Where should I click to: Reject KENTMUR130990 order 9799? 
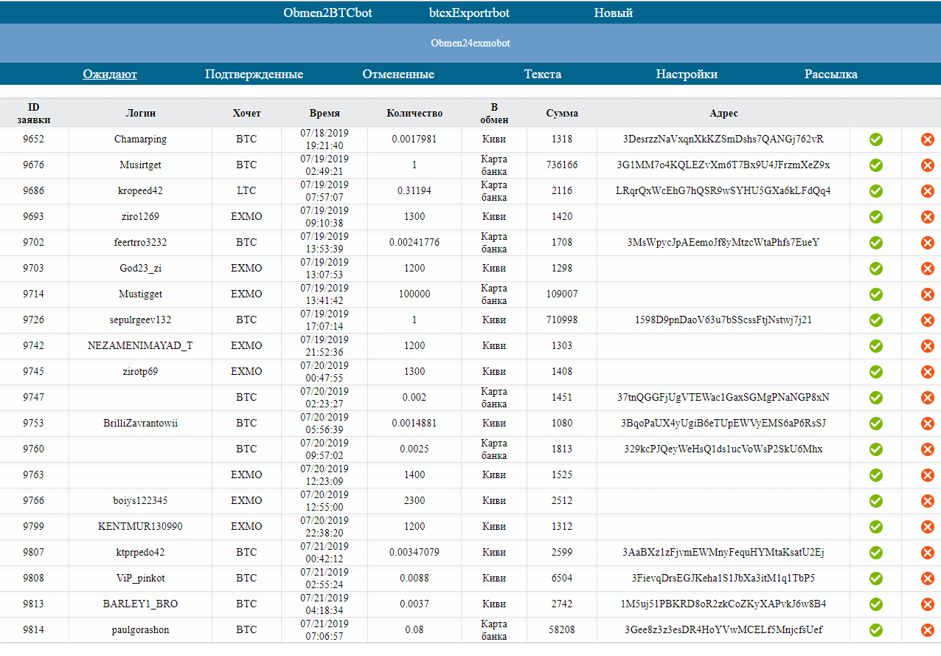[x=928, y=527]
